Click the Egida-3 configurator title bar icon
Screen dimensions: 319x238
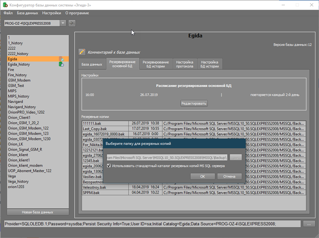pyautogui.click(x=5, y=5)
